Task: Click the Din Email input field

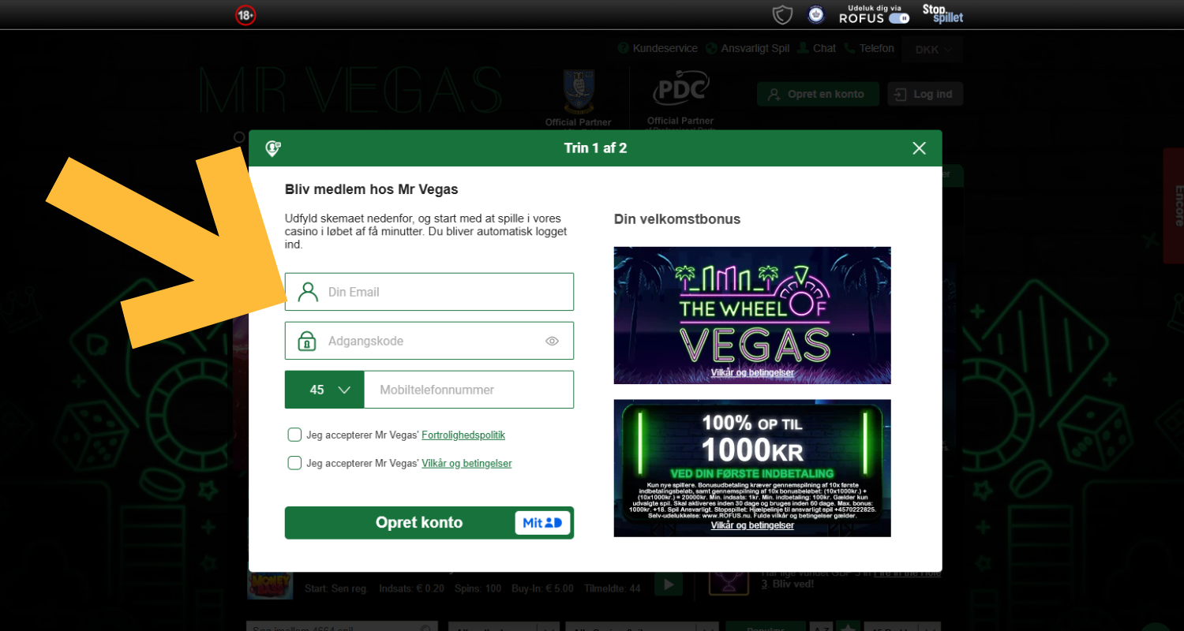Action: coord(429,292)
